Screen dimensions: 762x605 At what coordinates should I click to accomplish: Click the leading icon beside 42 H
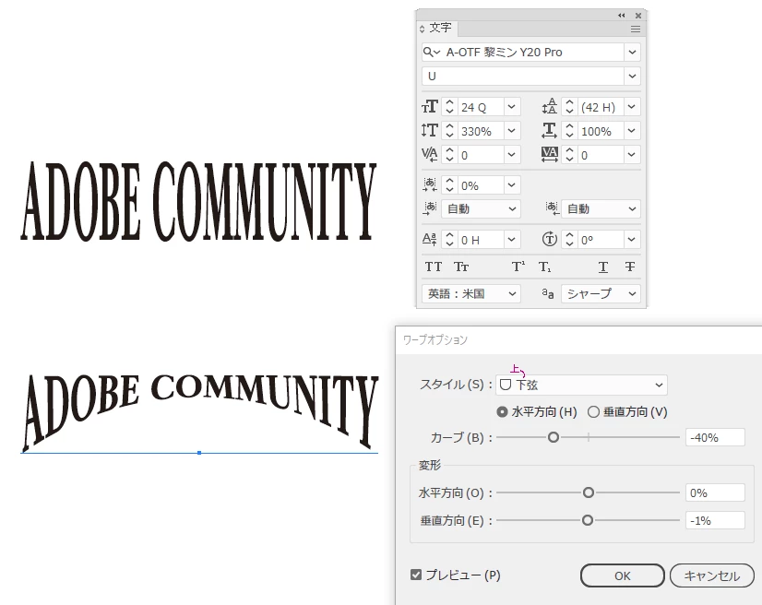550,107
